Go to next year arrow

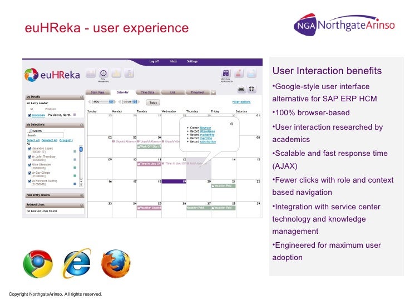[x=139, y=102]
